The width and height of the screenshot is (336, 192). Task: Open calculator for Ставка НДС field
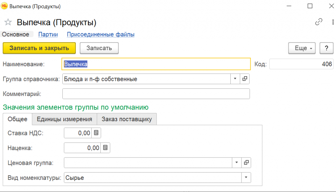(96, 133)
